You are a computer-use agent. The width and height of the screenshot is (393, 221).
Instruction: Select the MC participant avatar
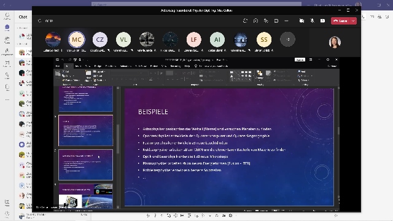click(x=76, y=39)
